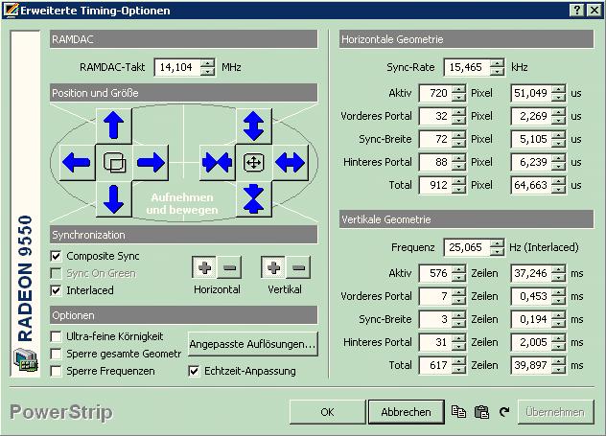Image resolution: width=606 pixels, height=436 pixels.
Task: Click the move screen up arrow
Action: coord(114,126)
